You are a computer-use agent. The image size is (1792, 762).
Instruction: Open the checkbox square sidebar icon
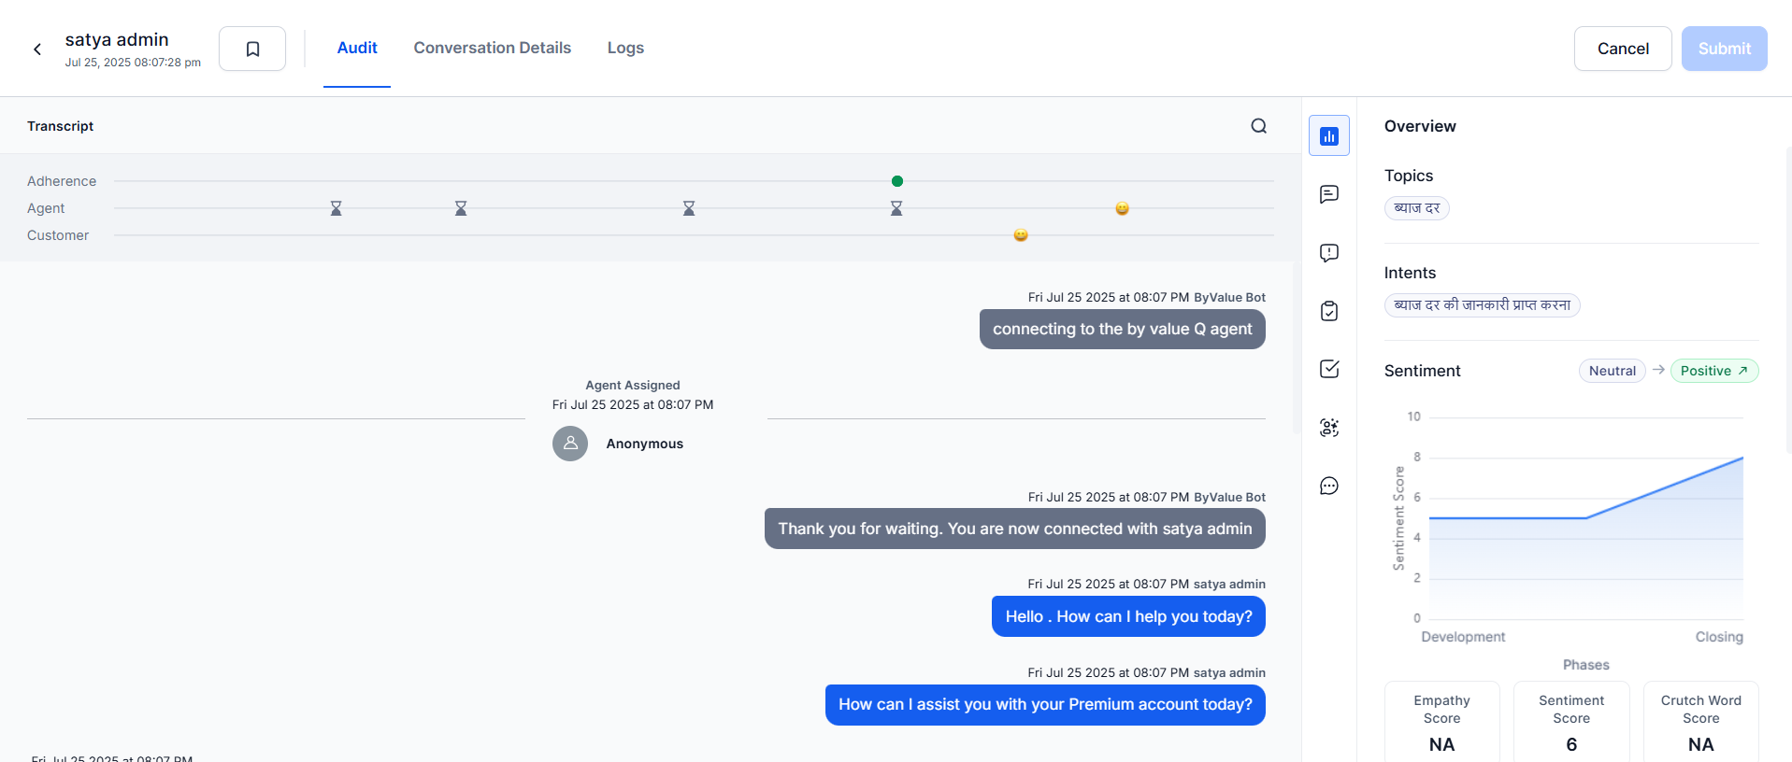pyautogui.click(x=1328, y=369)
